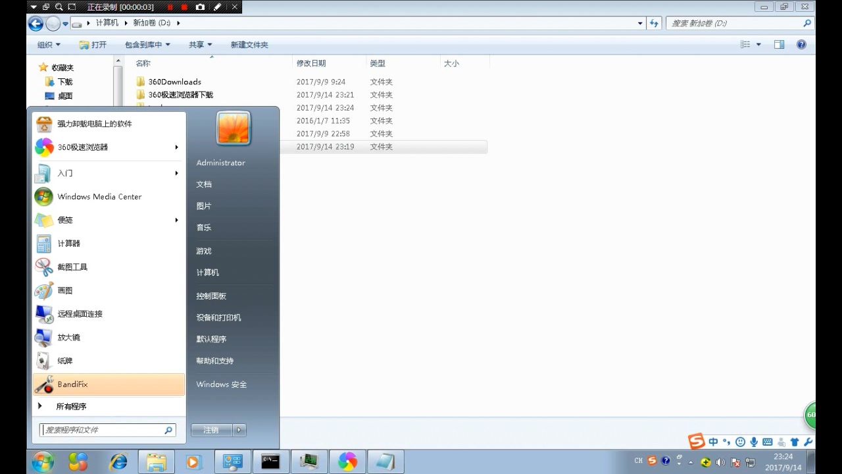Sort by the 修改日期 column header

click(311, 63)
